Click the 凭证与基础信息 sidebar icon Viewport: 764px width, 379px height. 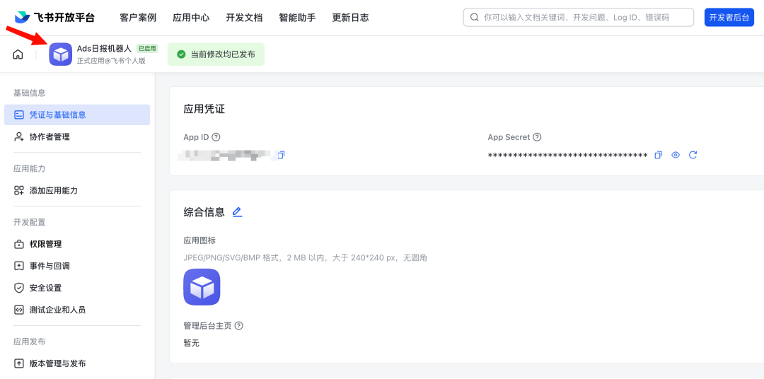tap(19, 115)
